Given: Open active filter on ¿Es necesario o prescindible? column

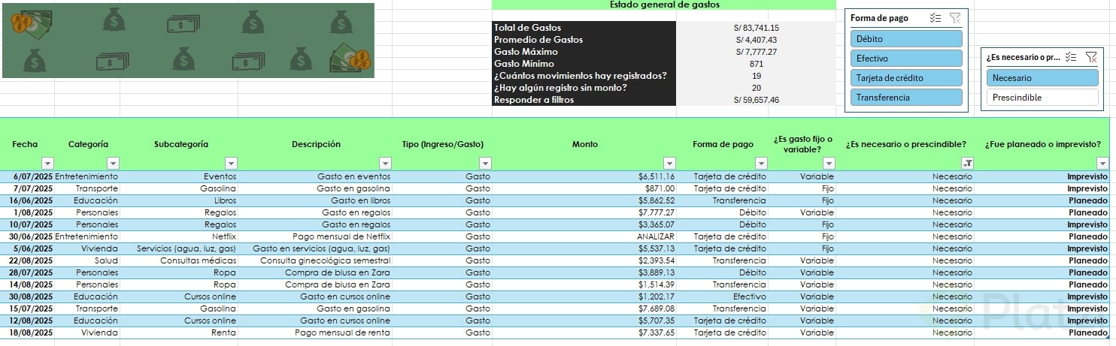Looking at the screenshot, I should coord(968,163).
